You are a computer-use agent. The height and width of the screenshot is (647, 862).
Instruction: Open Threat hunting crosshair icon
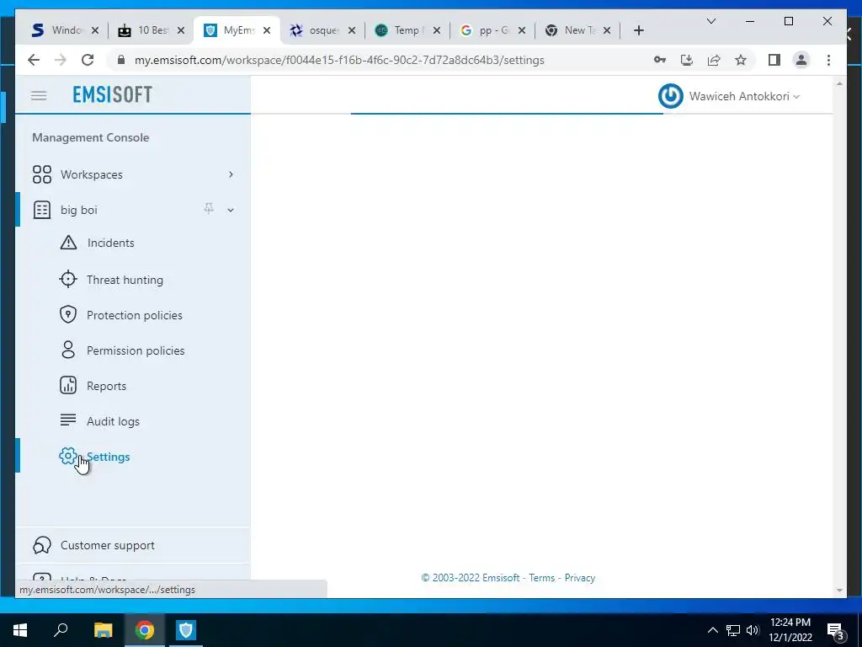68,280
